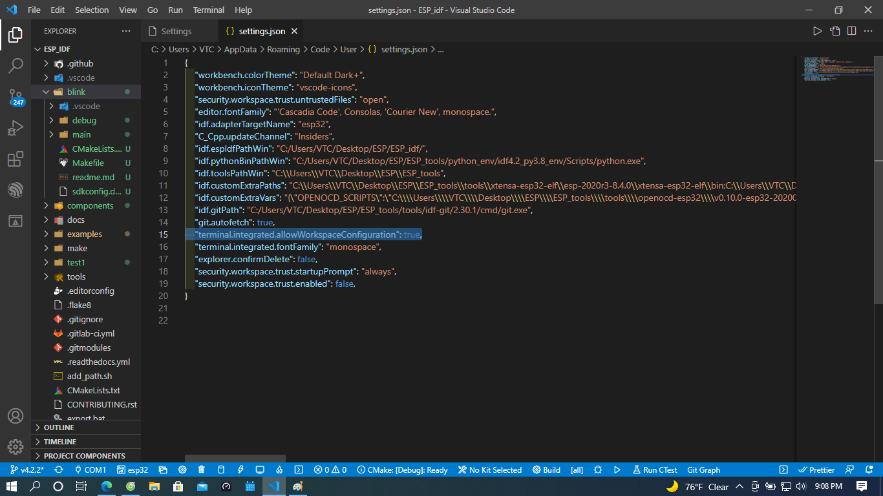Synchronize changes in the status bar
This screenshot has height=496, width=883.
coord(59,470)
